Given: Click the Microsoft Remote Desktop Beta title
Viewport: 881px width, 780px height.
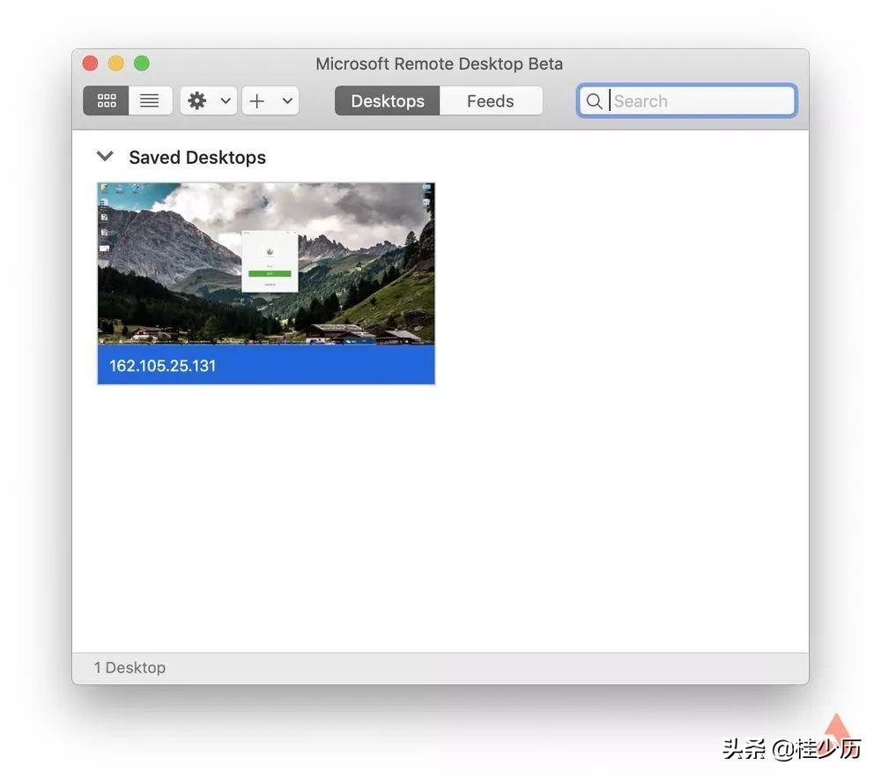Looking at the screenshot, I should click(x=439, y=62).
